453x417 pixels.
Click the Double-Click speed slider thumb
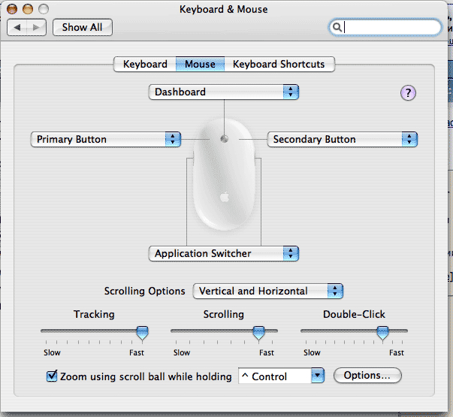coord(382,331)
